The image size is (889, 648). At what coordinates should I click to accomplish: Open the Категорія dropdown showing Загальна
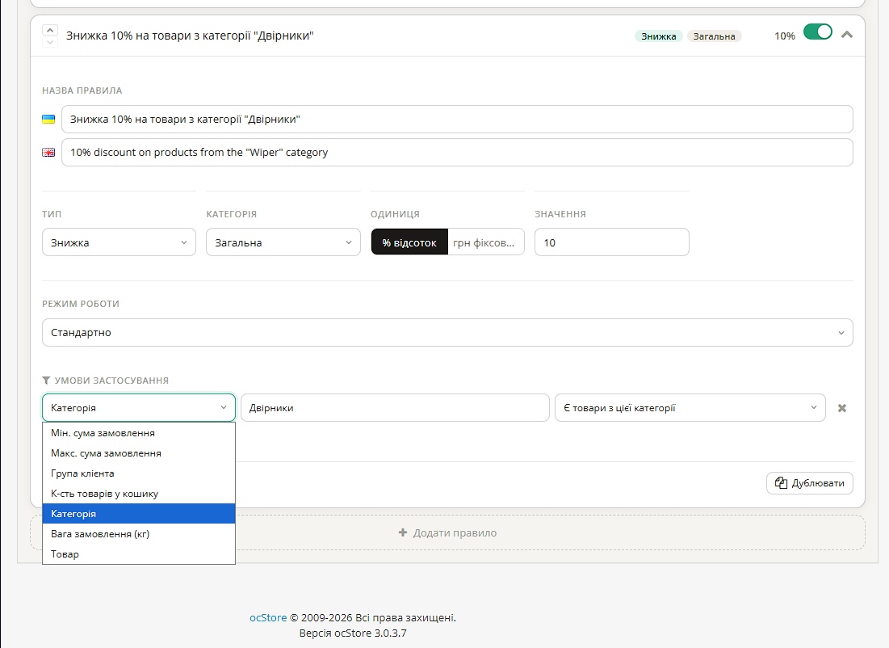coord(283,242)
